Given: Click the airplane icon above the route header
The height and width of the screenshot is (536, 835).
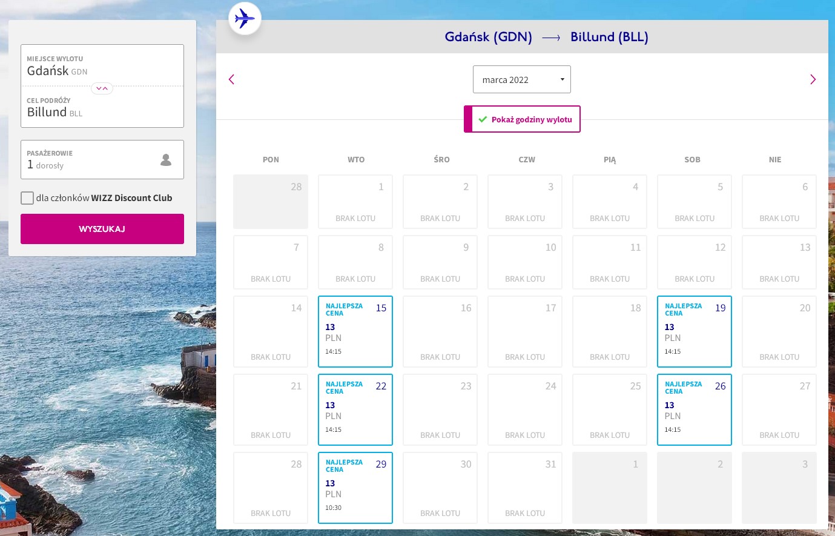Looking at the screenshot, I should [245, 18].
